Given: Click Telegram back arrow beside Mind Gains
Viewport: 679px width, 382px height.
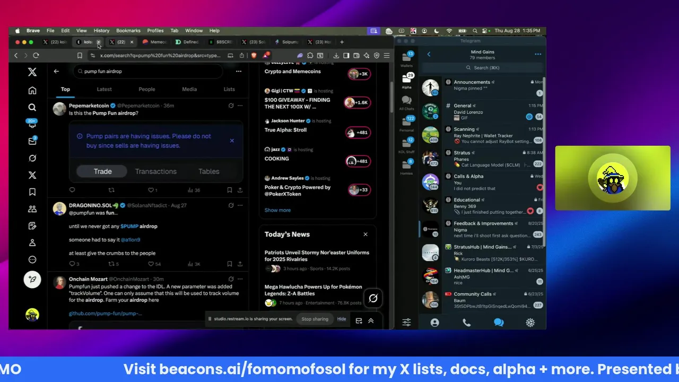Looking at the screenshot, I should (x=429, y=54).
